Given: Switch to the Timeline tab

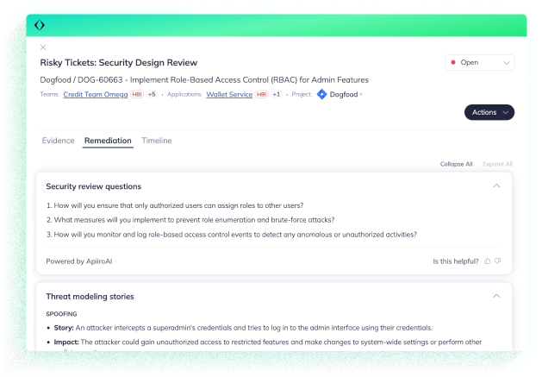Looking at the screenshot, I should [x=157, y=141].
